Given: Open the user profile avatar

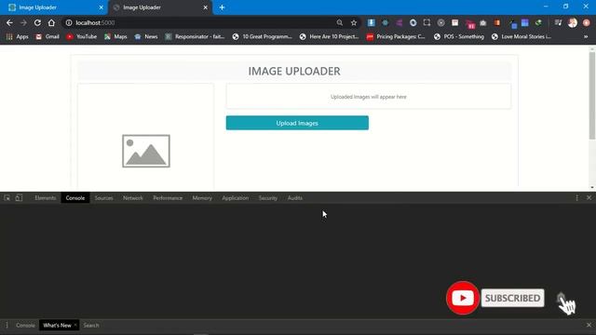Looking at the screenshot, I should pos(573,22).
